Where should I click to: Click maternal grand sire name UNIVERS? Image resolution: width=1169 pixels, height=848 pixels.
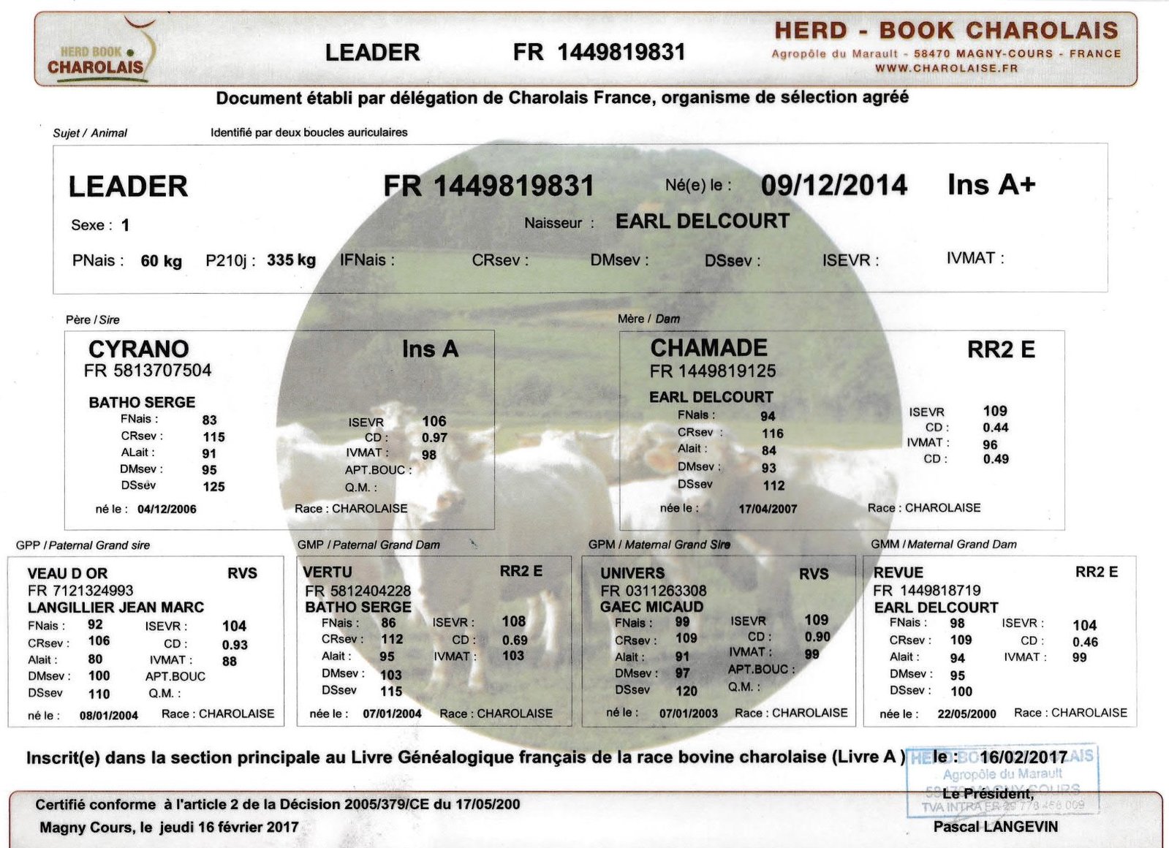[x=632, y=573]
